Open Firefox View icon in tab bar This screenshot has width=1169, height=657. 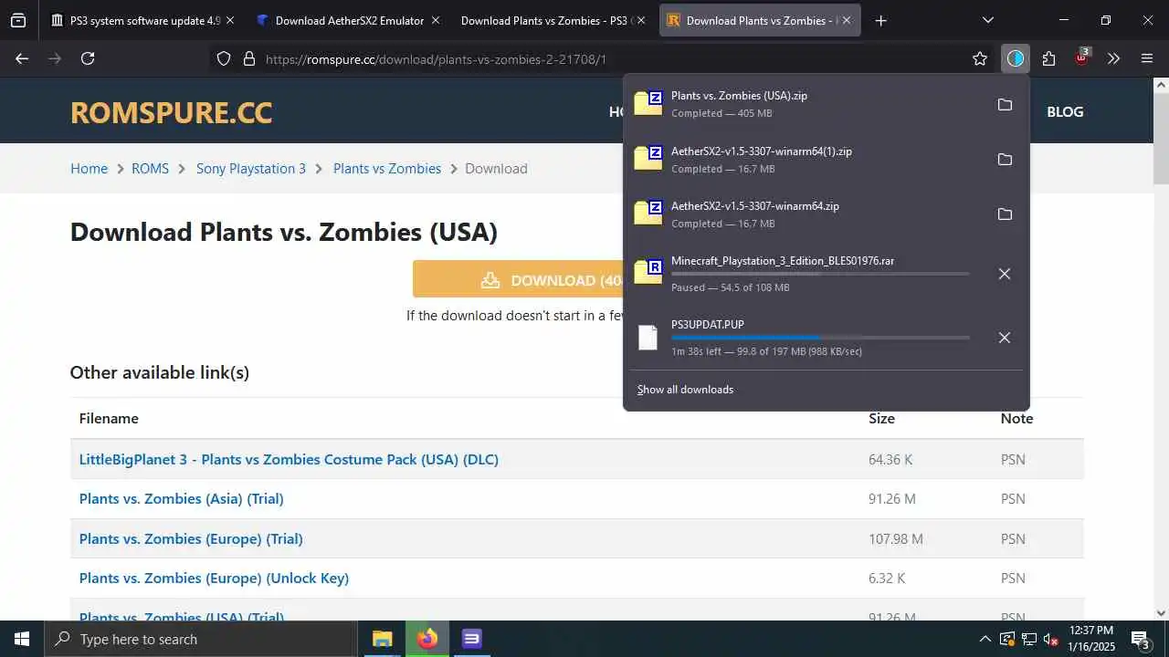tap(18, 20)
